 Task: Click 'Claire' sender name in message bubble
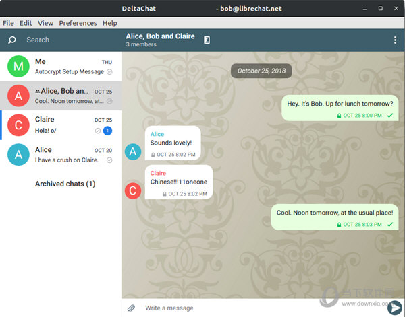point(158,174)
